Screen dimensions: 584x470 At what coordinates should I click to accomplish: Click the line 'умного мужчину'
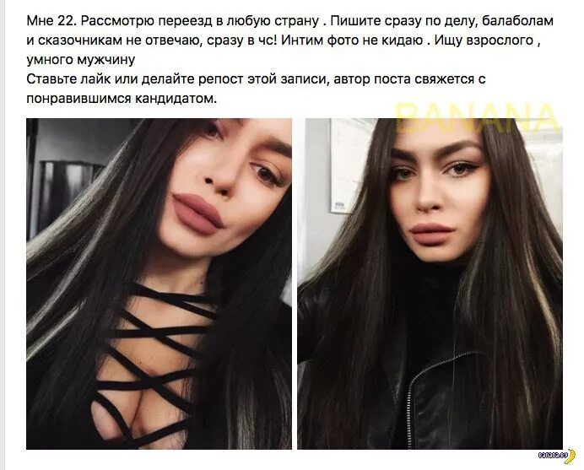click(81, 60)
